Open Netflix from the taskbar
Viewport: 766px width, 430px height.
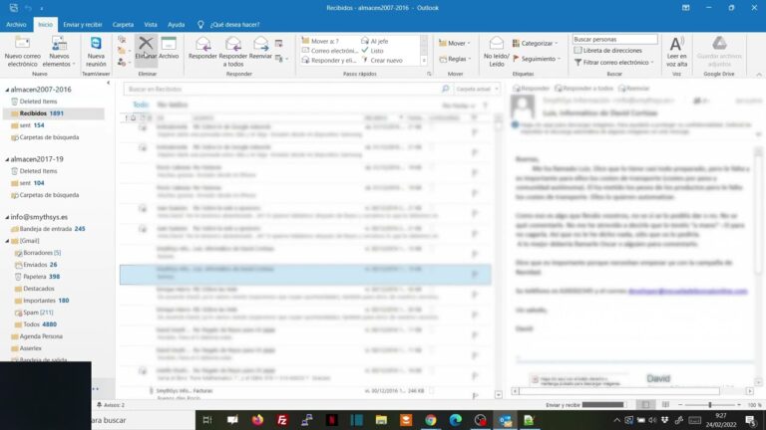pyautogui.click(x=332, y=420)
